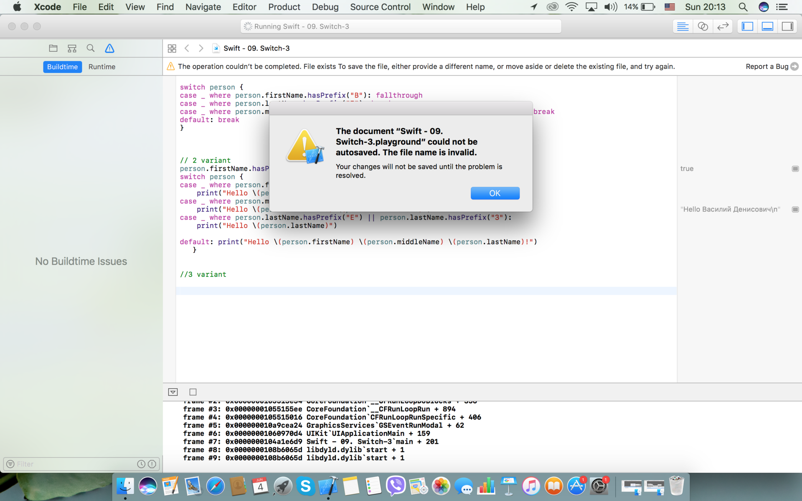Focus the navigator Filter field
The image size is (802, 501).
[81, 464]
